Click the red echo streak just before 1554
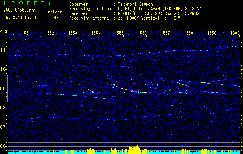Viewport: 243px width, 154px height. click(90, 90)
